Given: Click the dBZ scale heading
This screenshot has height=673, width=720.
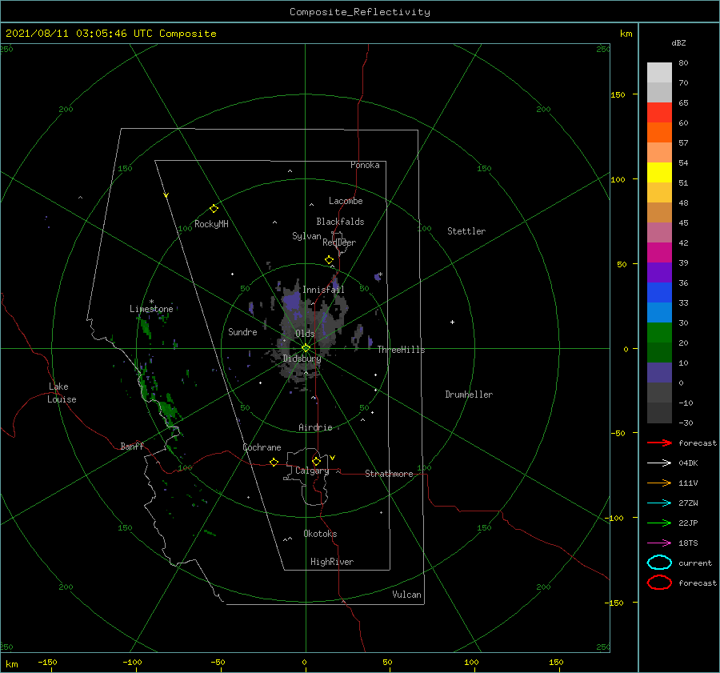Looking at the screenshot, I should click(x=678, y=42).
